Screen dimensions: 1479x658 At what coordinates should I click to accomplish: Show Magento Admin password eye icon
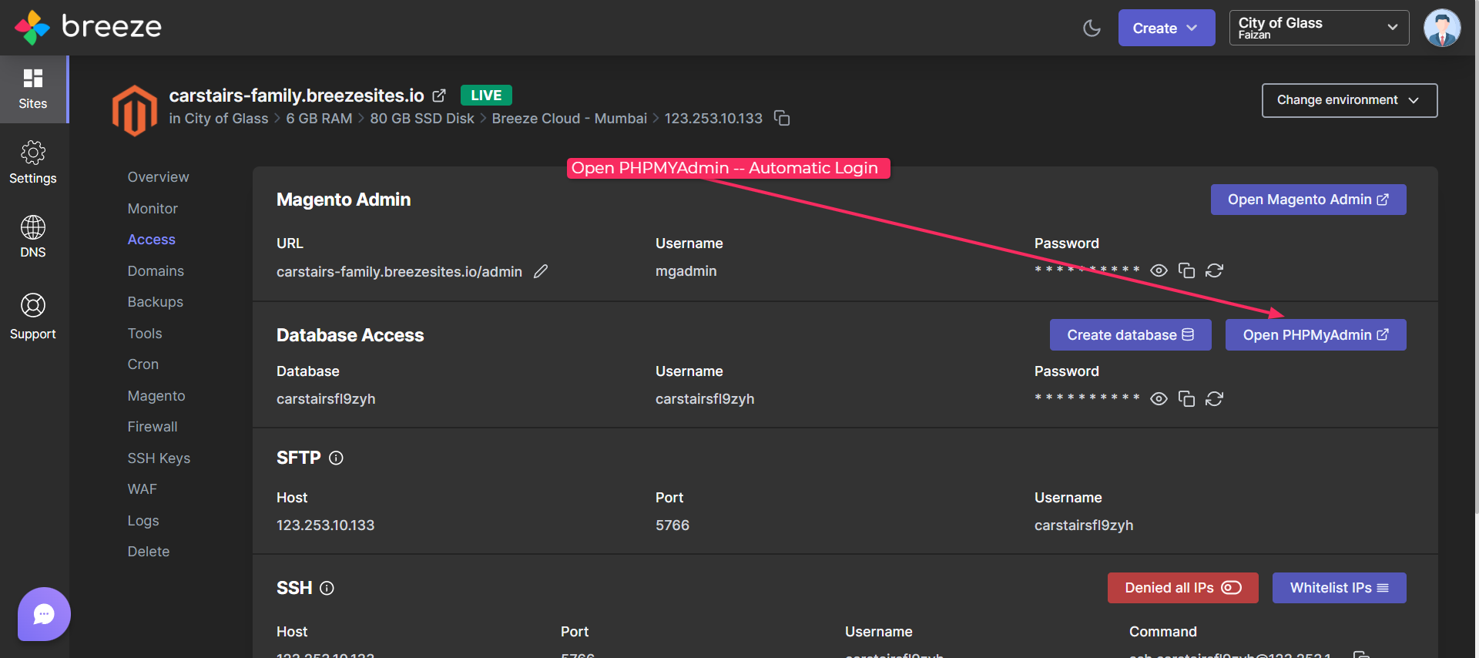1159,270
